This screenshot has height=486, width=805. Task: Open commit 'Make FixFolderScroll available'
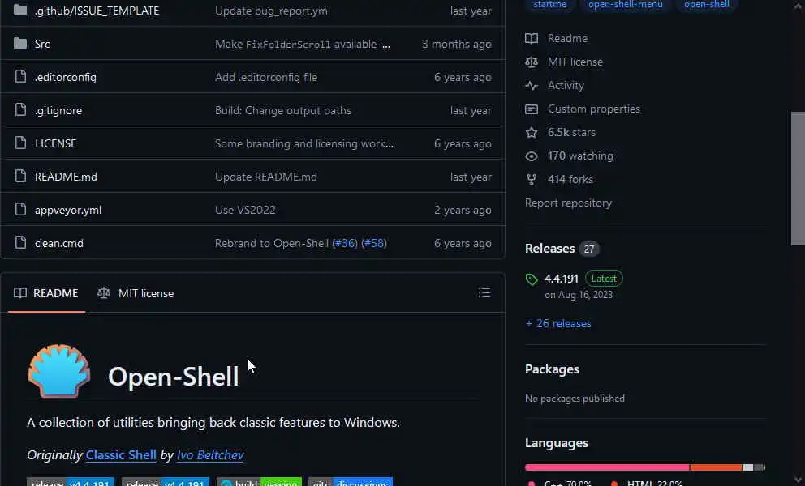[x=302, y=44]
